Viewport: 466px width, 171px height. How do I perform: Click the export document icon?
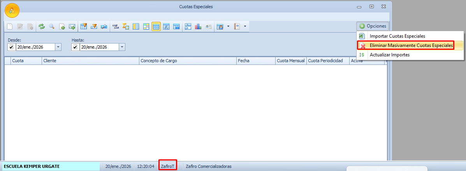[x=62, y=27]
